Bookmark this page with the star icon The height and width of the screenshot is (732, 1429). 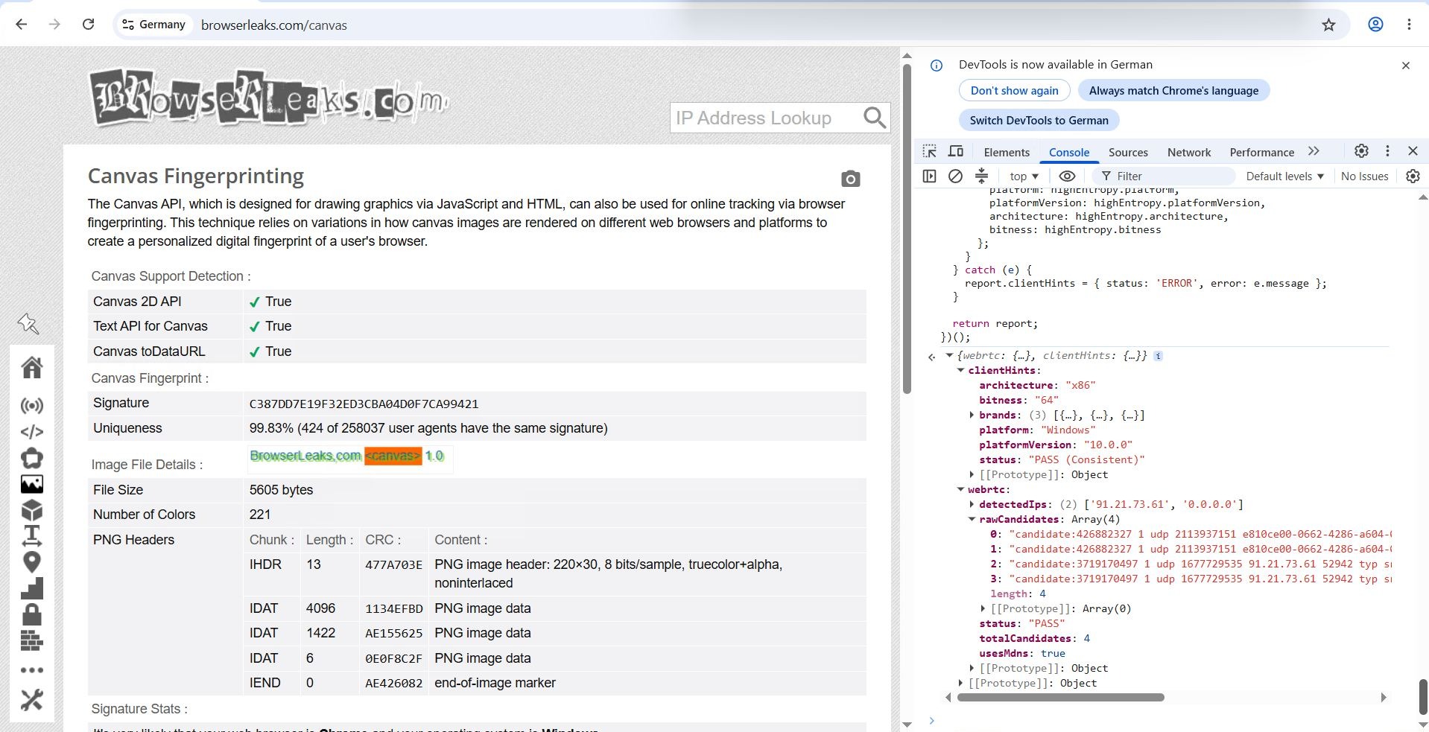1328,25
